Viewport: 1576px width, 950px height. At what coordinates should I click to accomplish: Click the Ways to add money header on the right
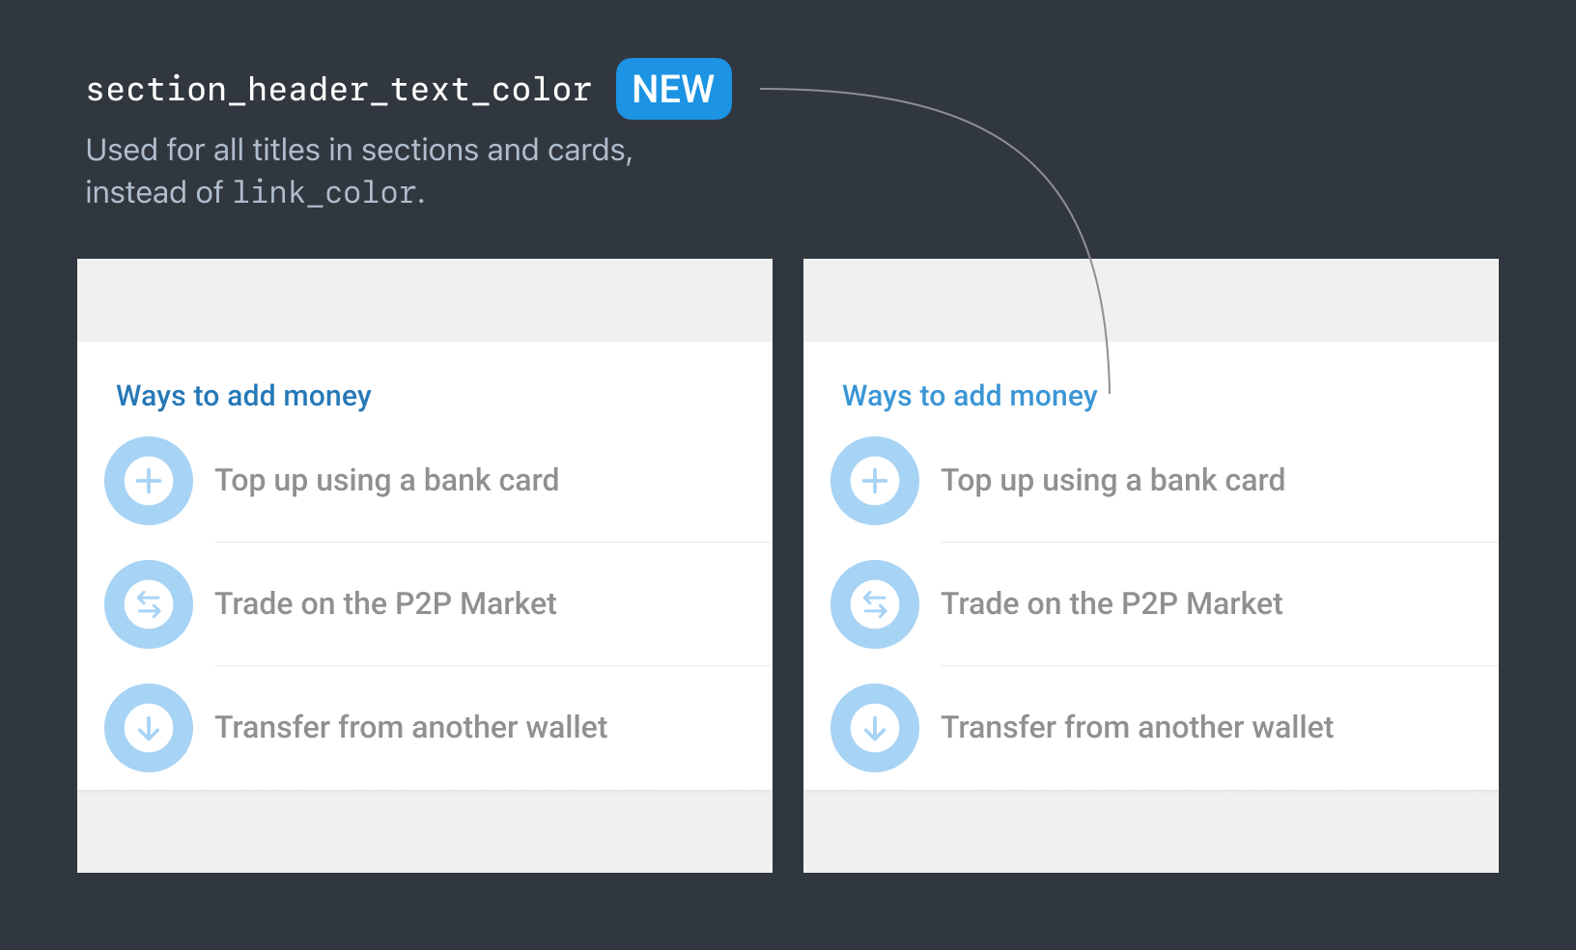tap(970, 395)
